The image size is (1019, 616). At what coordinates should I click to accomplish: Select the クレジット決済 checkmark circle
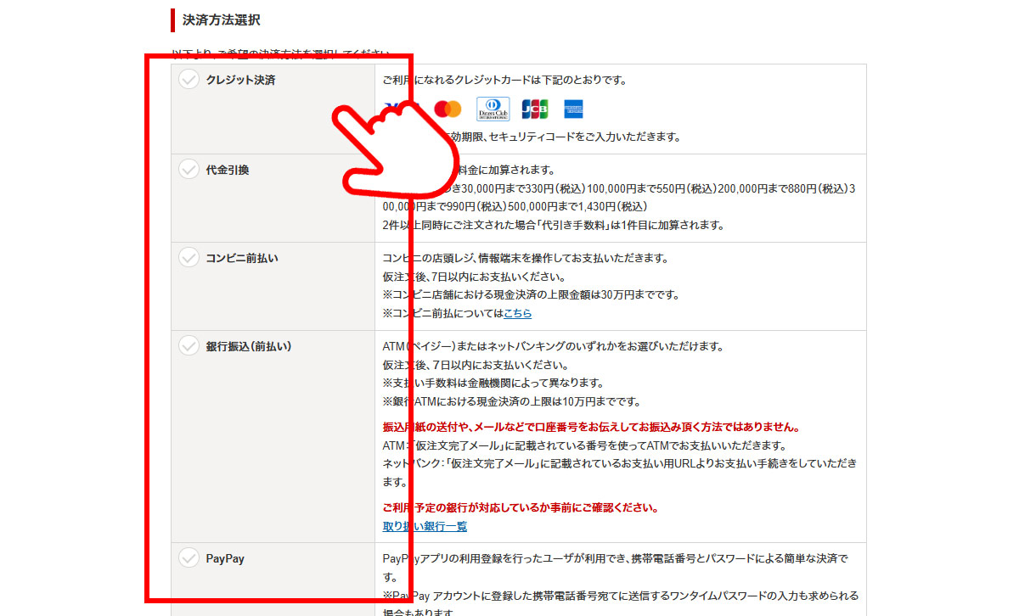[x=188, y=80]
